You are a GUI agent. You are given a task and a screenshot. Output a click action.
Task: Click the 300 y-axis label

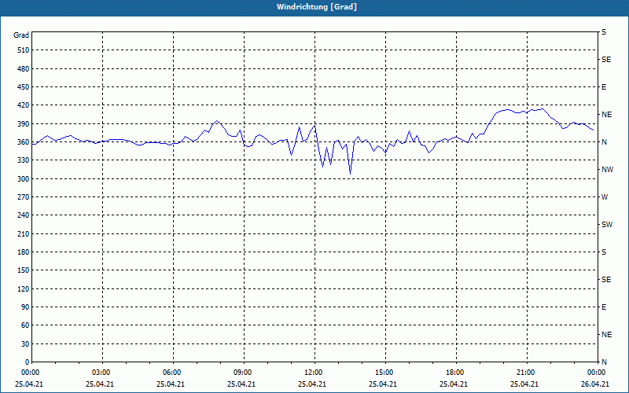24,179
